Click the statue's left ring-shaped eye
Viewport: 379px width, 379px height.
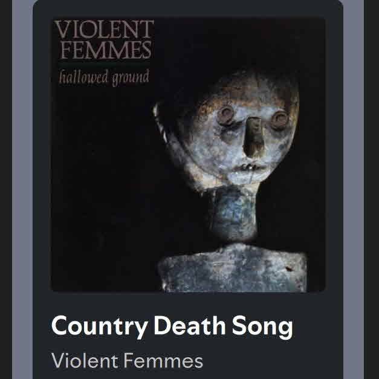[x=226, y=116]
